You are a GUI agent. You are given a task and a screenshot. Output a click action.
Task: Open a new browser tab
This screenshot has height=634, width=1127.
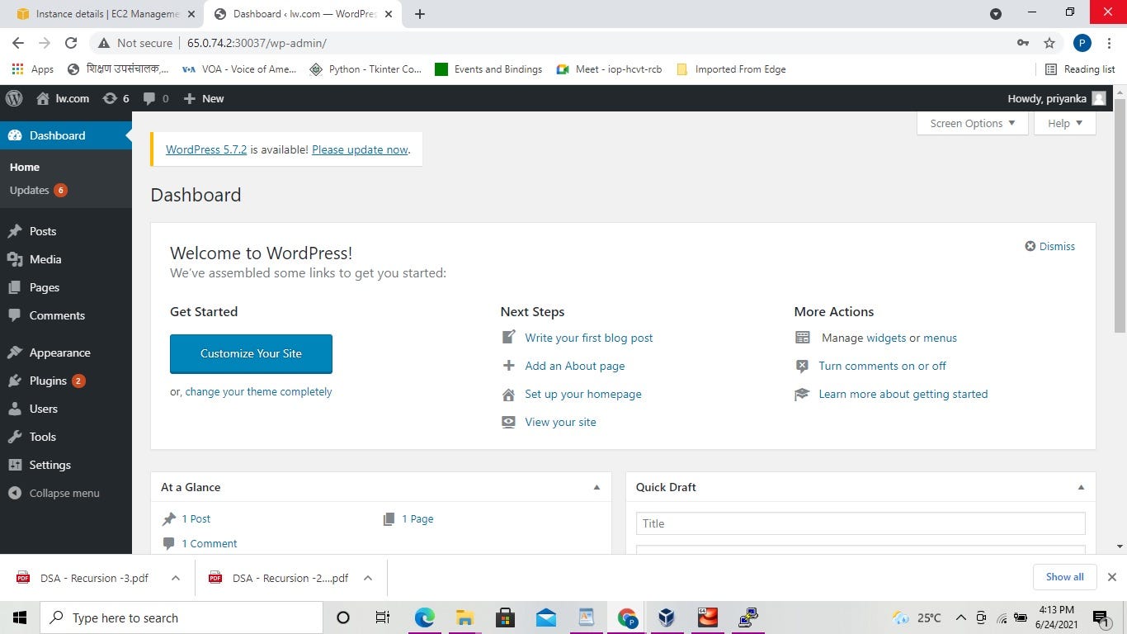pos(419,14)
